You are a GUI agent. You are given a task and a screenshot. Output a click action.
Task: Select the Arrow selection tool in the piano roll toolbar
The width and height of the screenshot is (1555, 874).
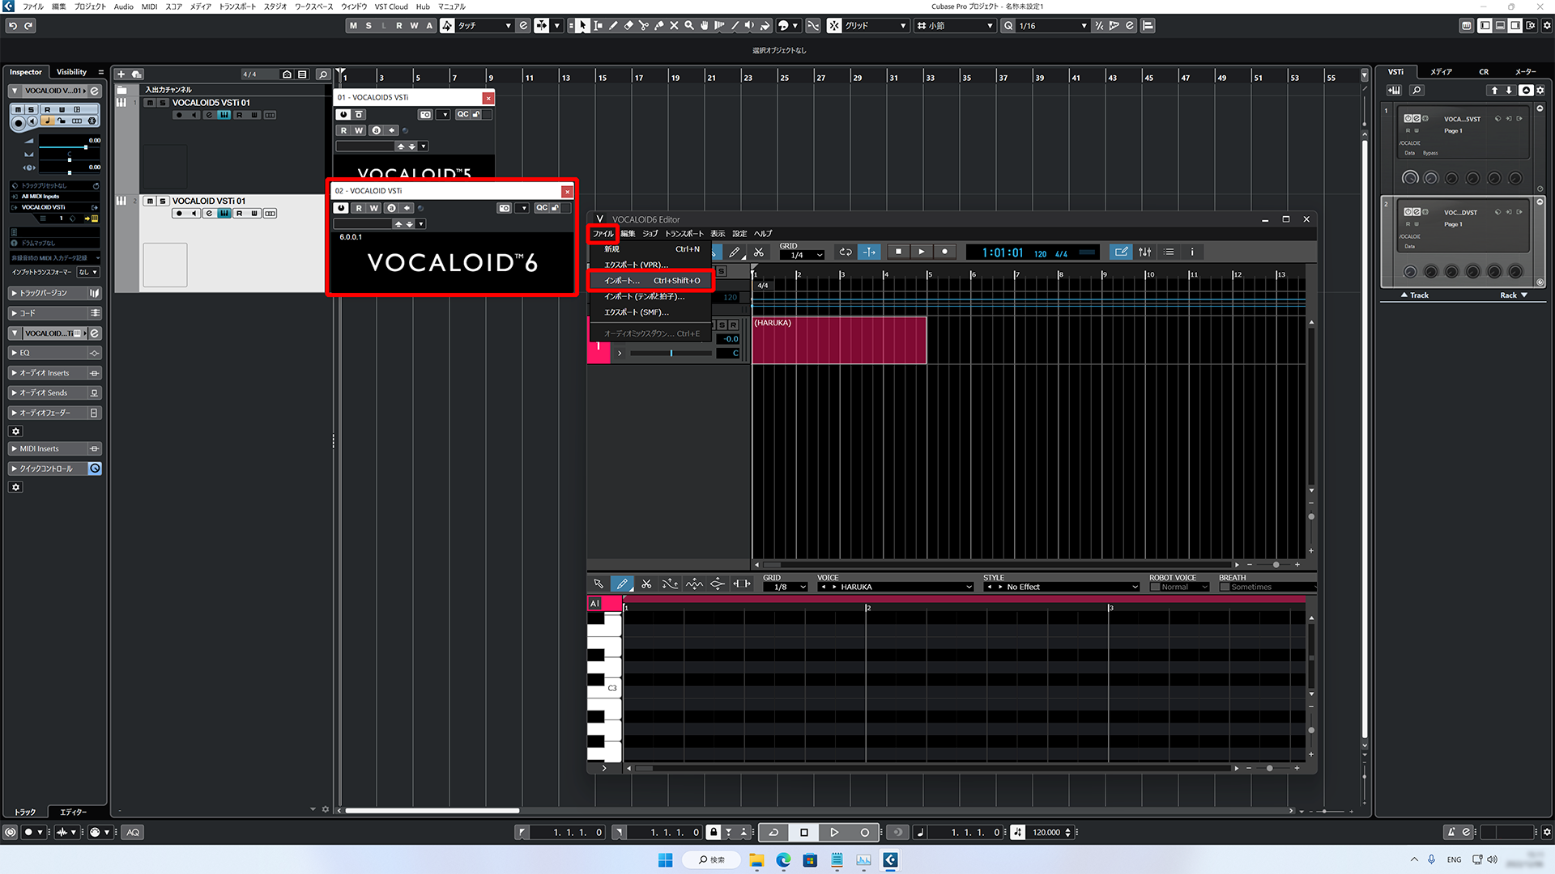599,583
